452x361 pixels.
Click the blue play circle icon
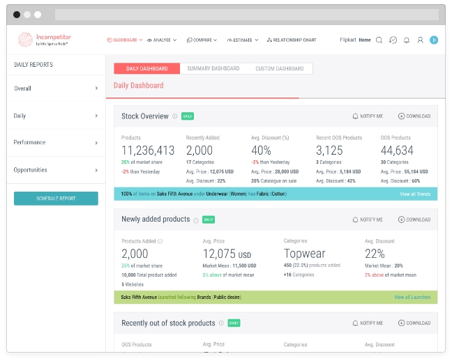[x=434, y=40]
